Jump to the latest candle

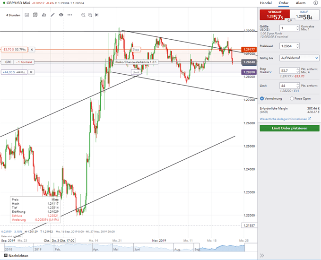pos(97,15)
